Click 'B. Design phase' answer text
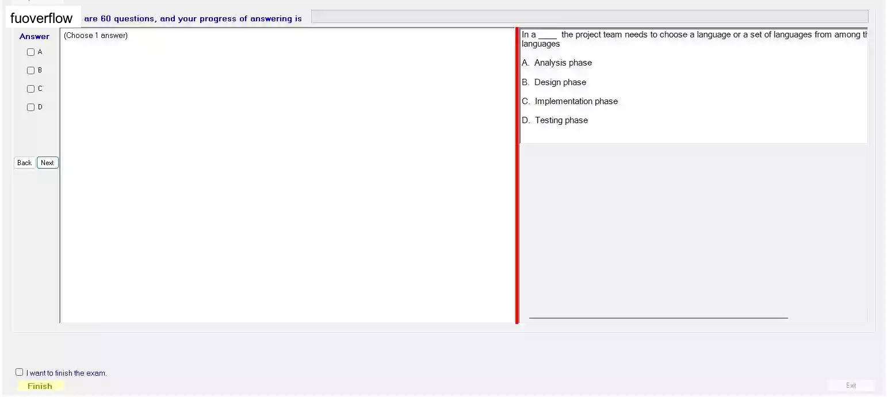 (x=554, y=82)
